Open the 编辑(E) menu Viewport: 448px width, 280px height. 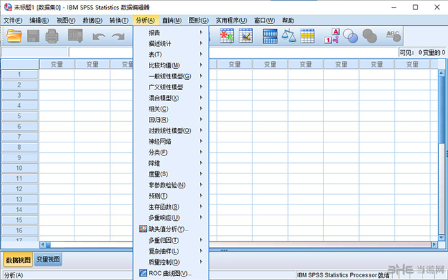[39, 21]
